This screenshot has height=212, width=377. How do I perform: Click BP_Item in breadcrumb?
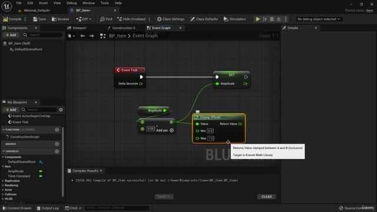click(x=118, y=36)
